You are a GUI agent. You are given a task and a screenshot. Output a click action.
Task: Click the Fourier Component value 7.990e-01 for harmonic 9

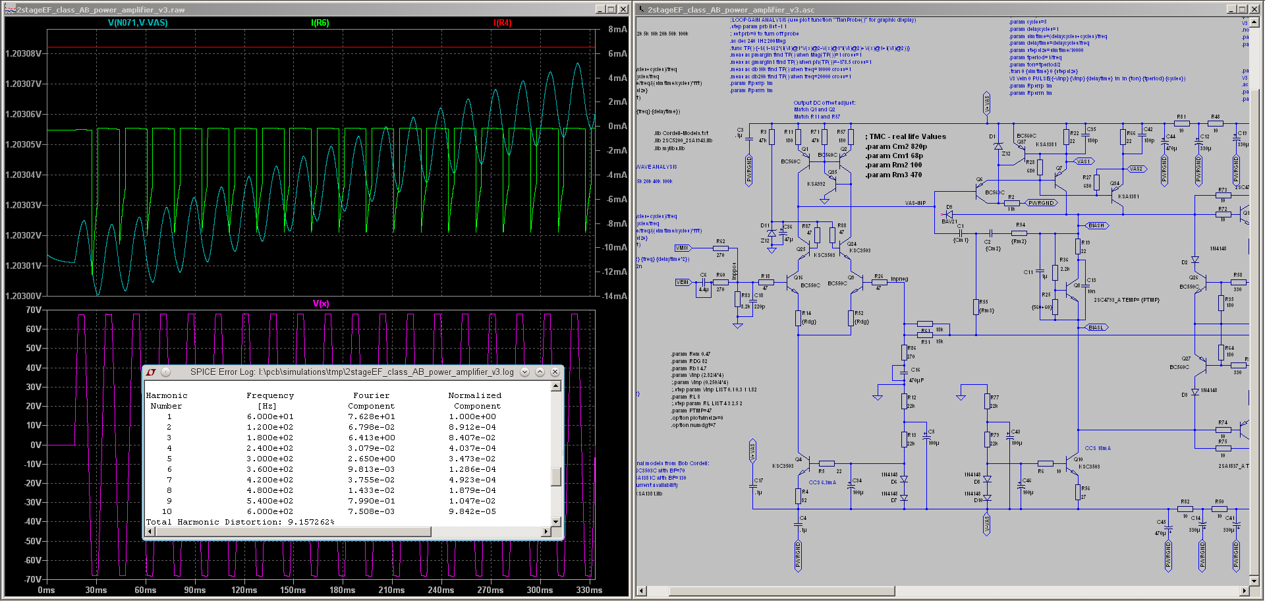[x=372, y=501]
